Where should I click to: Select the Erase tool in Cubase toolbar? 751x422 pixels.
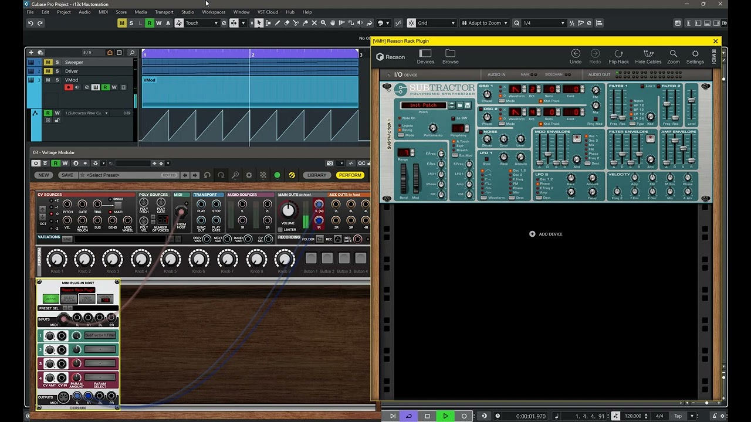coord(286,23)
